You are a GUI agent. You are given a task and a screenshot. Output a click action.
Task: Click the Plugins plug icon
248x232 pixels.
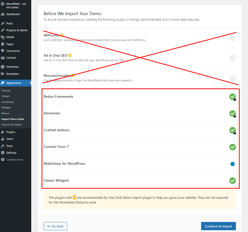[x=3, y=132]
